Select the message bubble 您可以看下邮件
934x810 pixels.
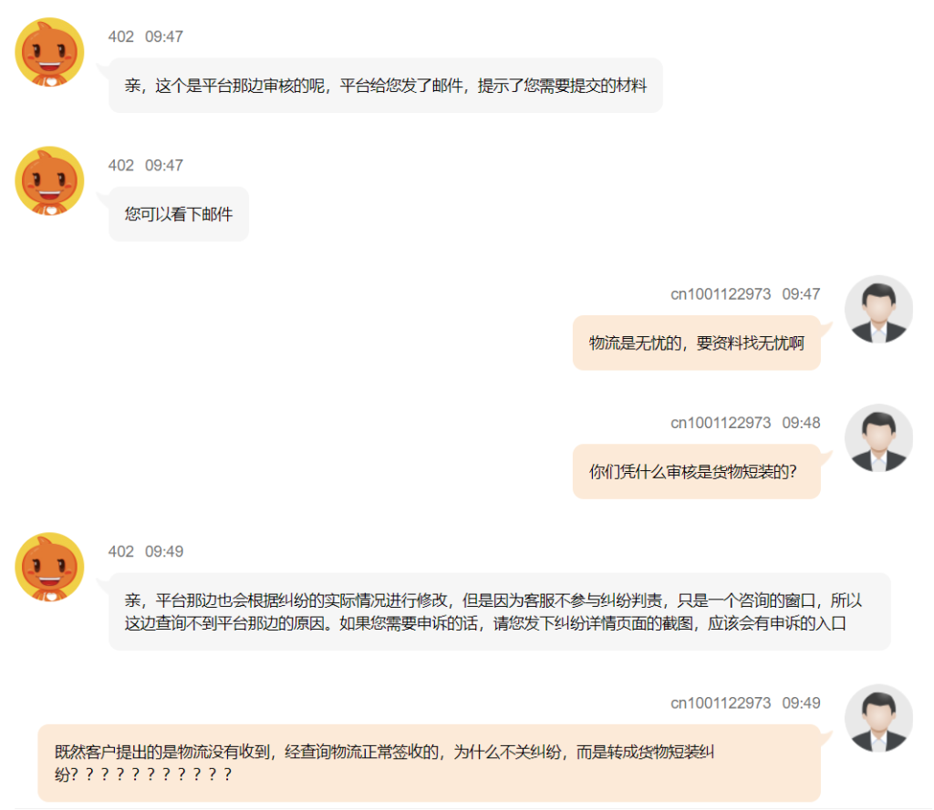pyautogui.click(x=179, y=214)
